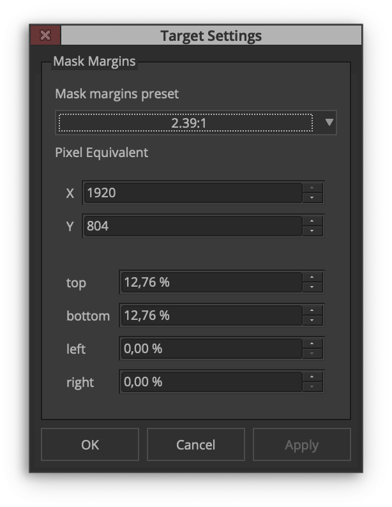Viewport: 392px width, 507px height.
Task: Click the right margin percentage field
Action: tap(210, 382)
